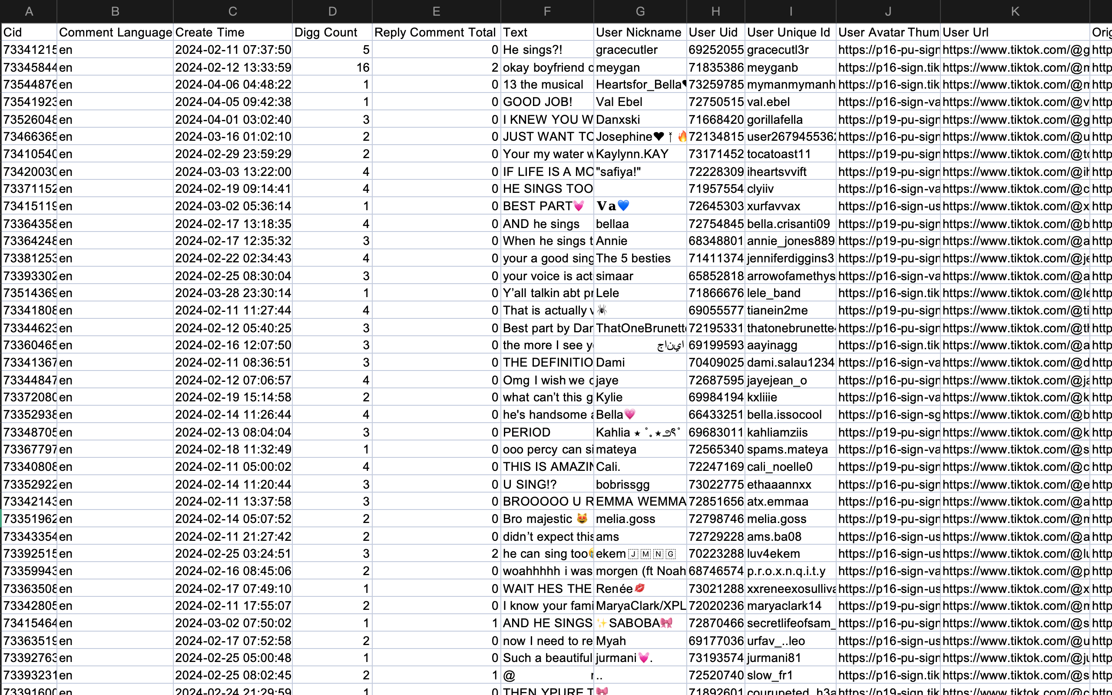The width and height of the screenshot is (1112, 695).
Task: Click the 'Comment Language' header cell
Action: pyautogui.click(x=115, y=32)
